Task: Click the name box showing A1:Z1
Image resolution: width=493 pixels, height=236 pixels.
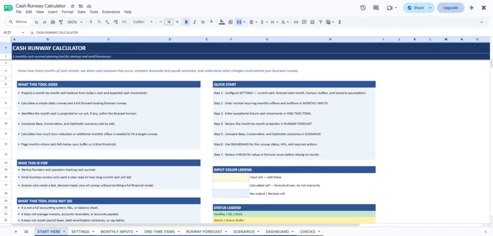Action: pyautogui.click(x=13, y=33)
